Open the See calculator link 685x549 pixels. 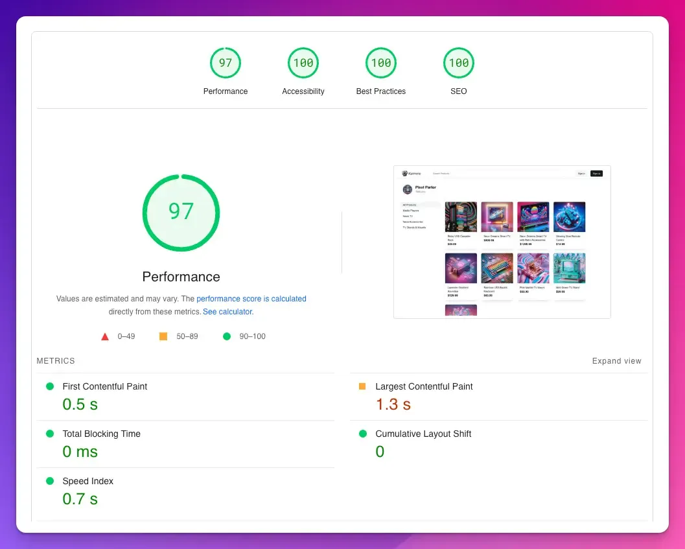tap(227, 312)
